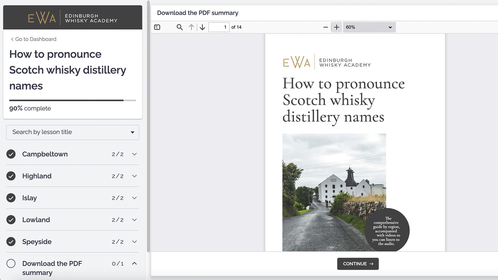Open the Search by lesson title dropdown

click(73, 132)
